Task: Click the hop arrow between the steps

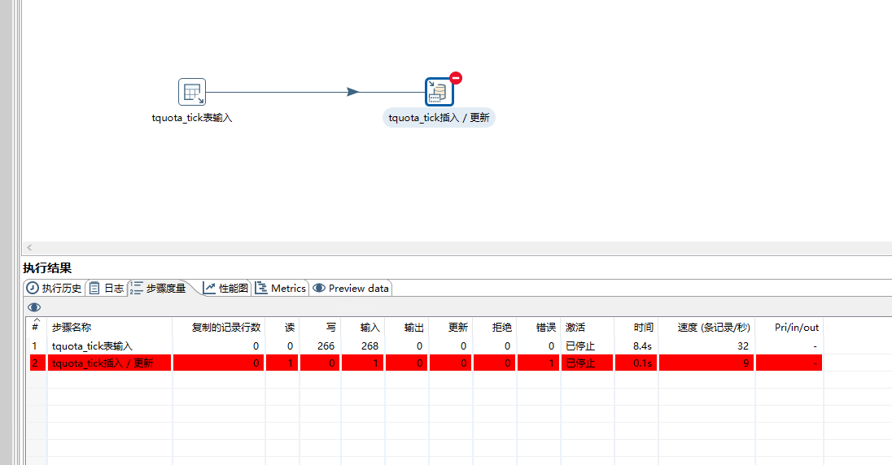Action: 353,92
